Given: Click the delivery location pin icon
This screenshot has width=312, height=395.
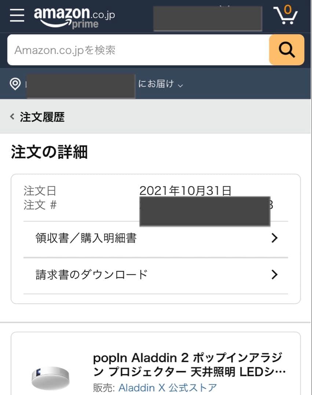Looking at the screenshot, I should pyautogui.click(x=15, y=84).
